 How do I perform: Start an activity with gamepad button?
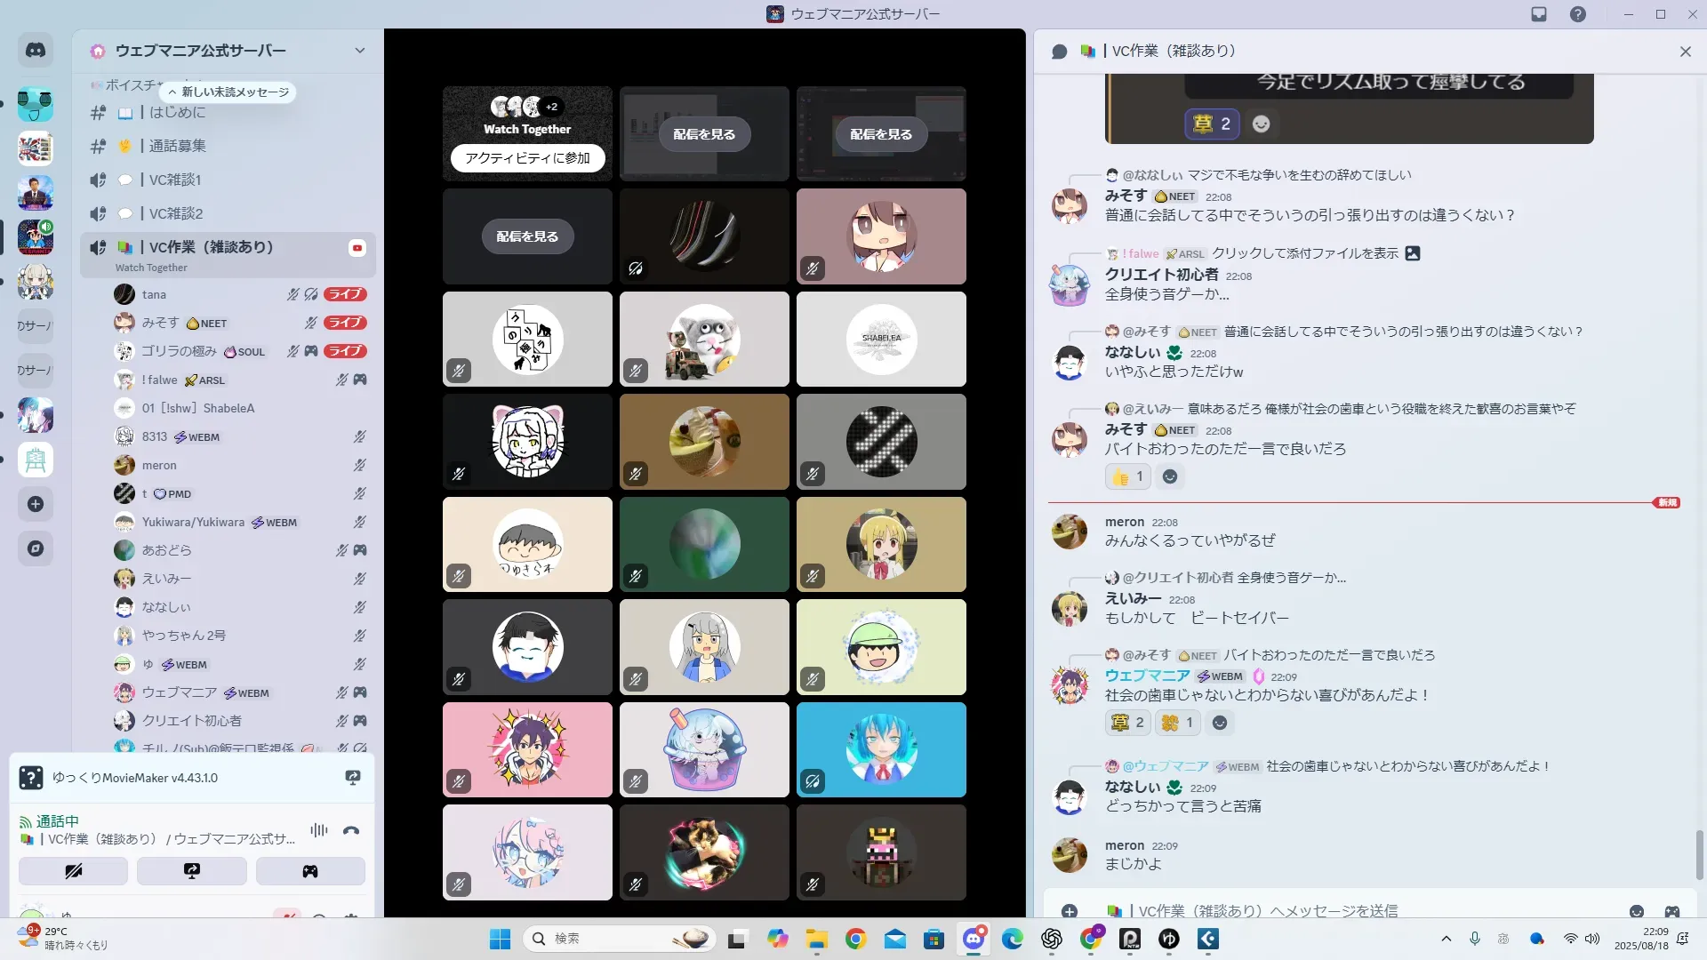point(309,871)
